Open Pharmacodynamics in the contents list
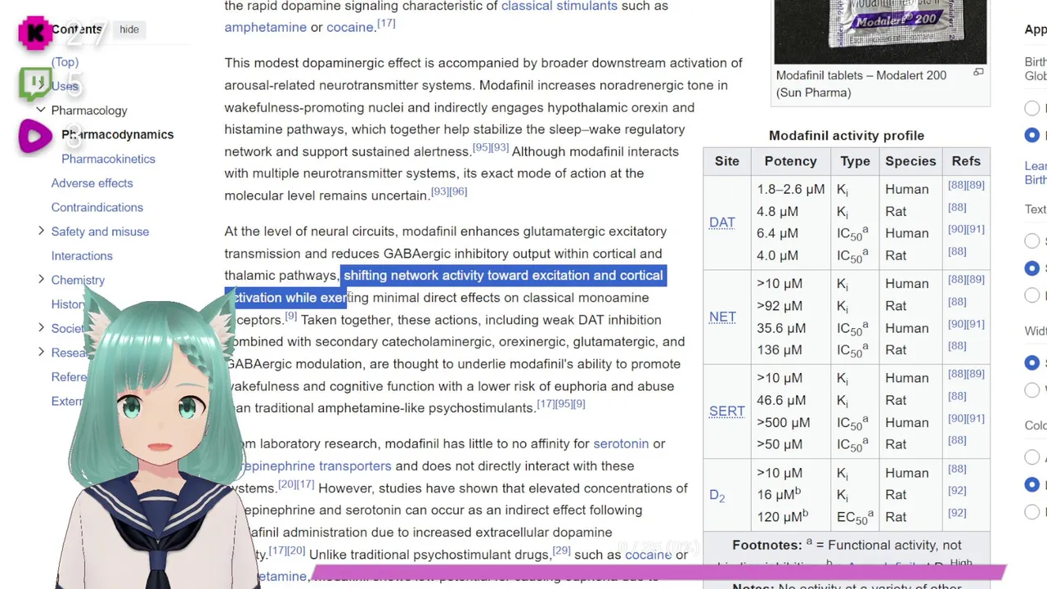Viewport: 1047px width, 589px height. (118, 134)
